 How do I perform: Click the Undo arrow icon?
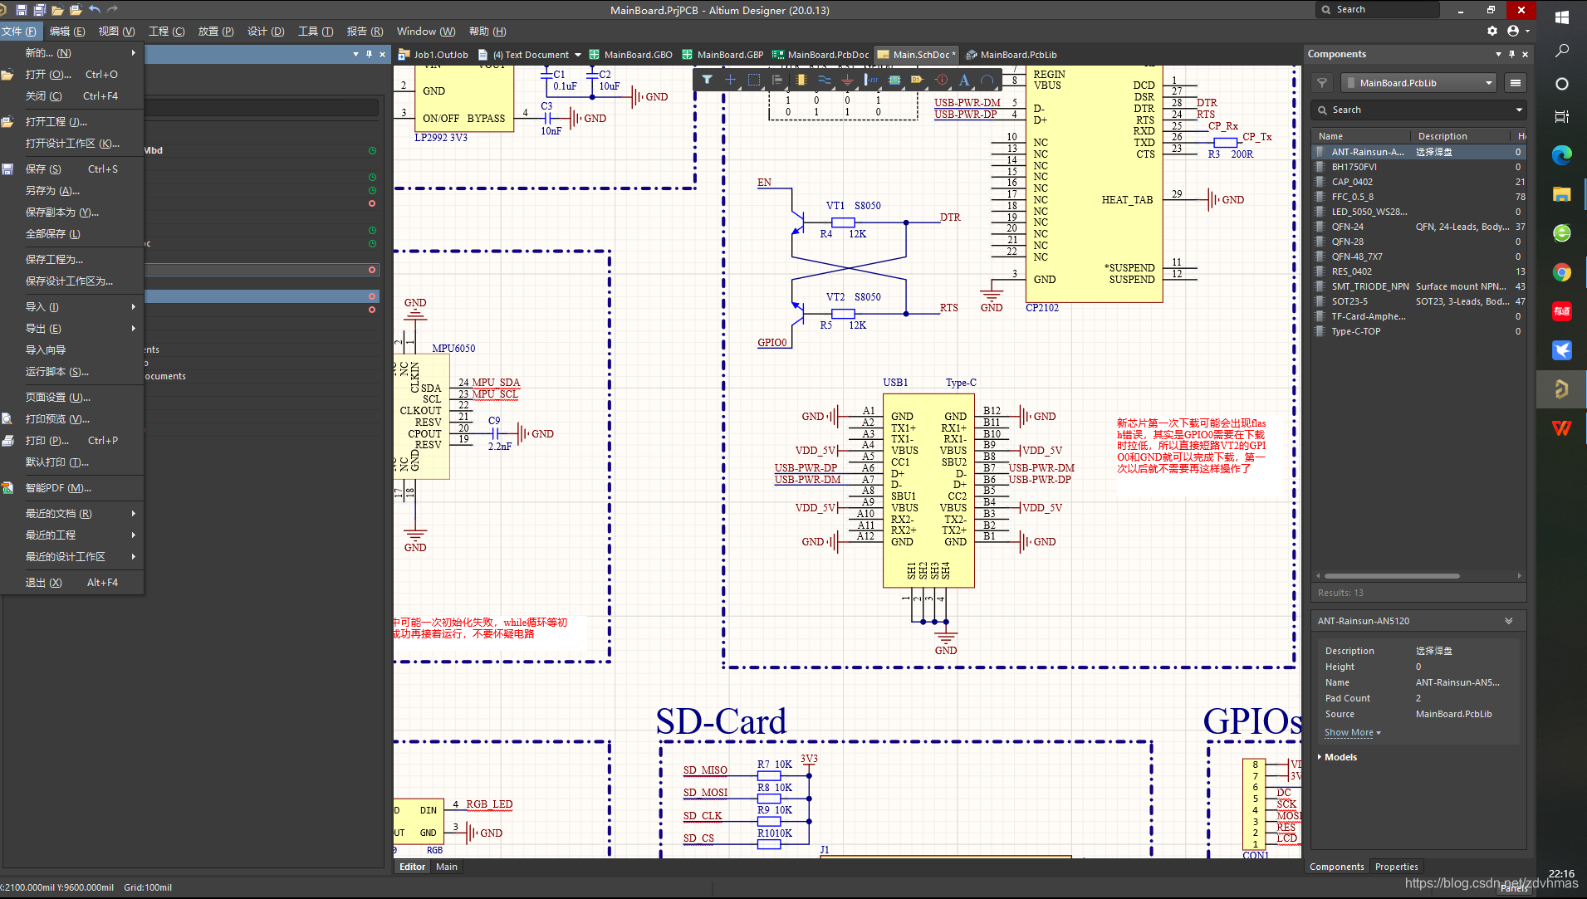coord(94,10)
